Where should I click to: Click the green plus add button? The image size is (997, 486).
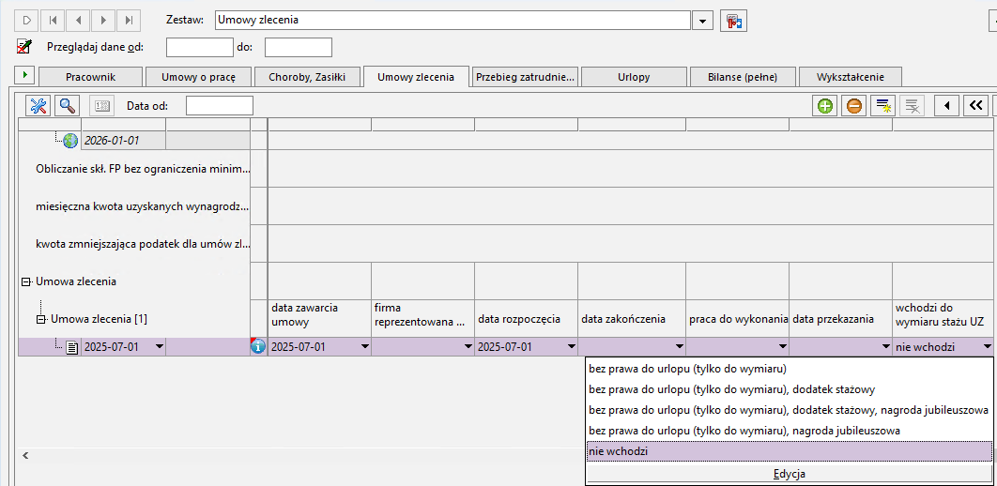825,106
